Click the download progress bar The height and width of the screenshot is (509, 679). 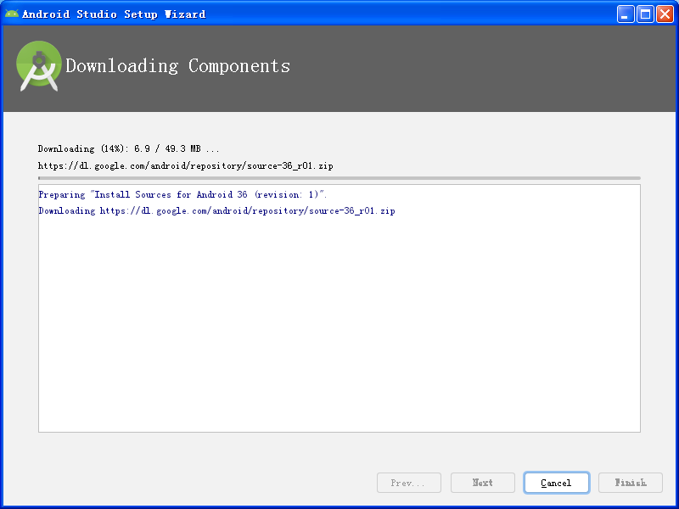coord(339,178)
